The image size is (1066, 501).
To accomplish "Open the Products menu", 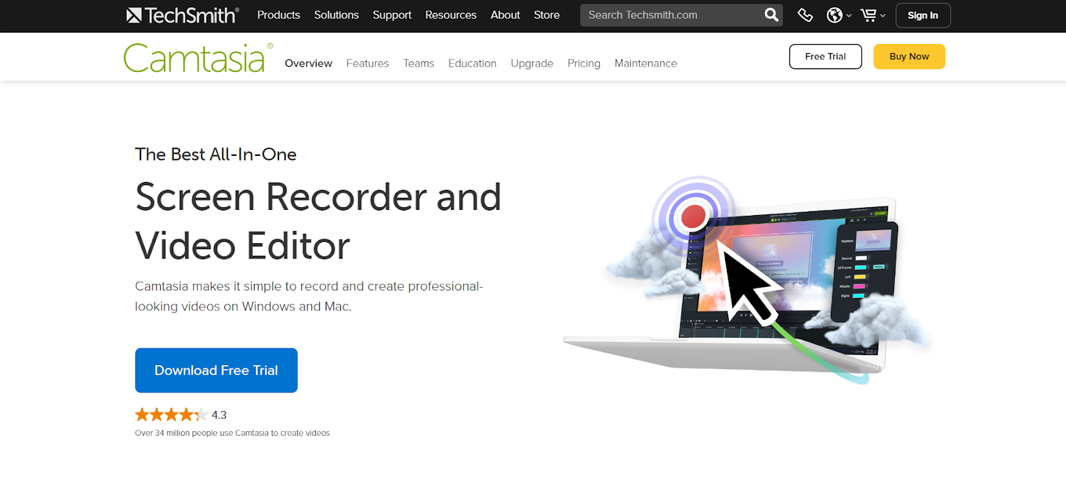I will [x=278, y=15].
